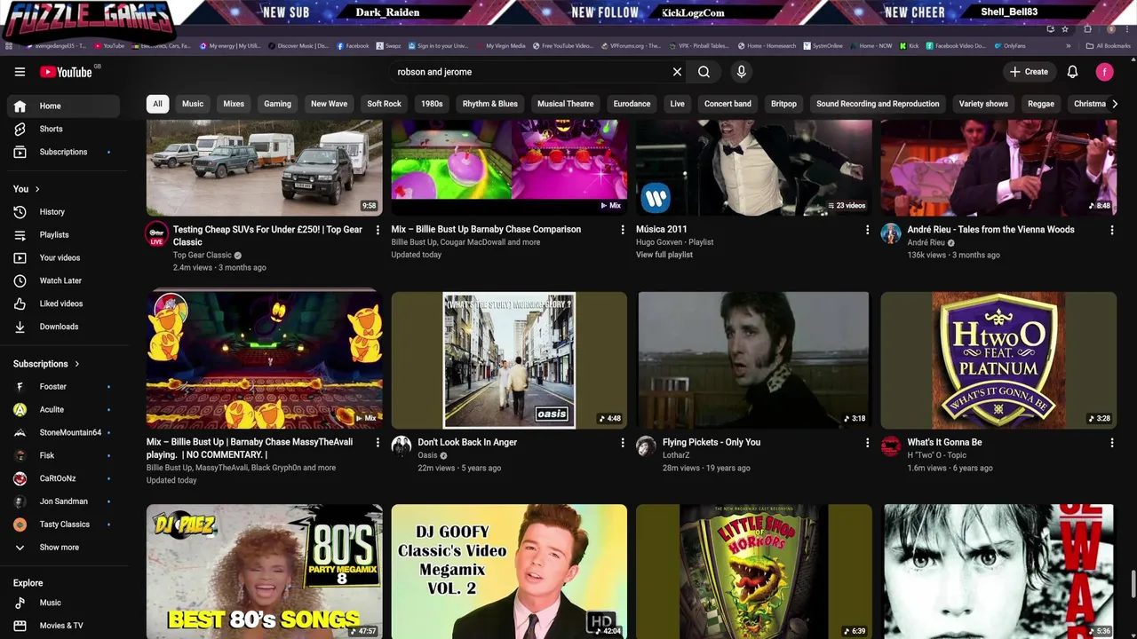The image size is (1137, 639).
Task: Play the Oasis Don't Look Back In Anger thumbnail
Action: [x=509, y=360]
